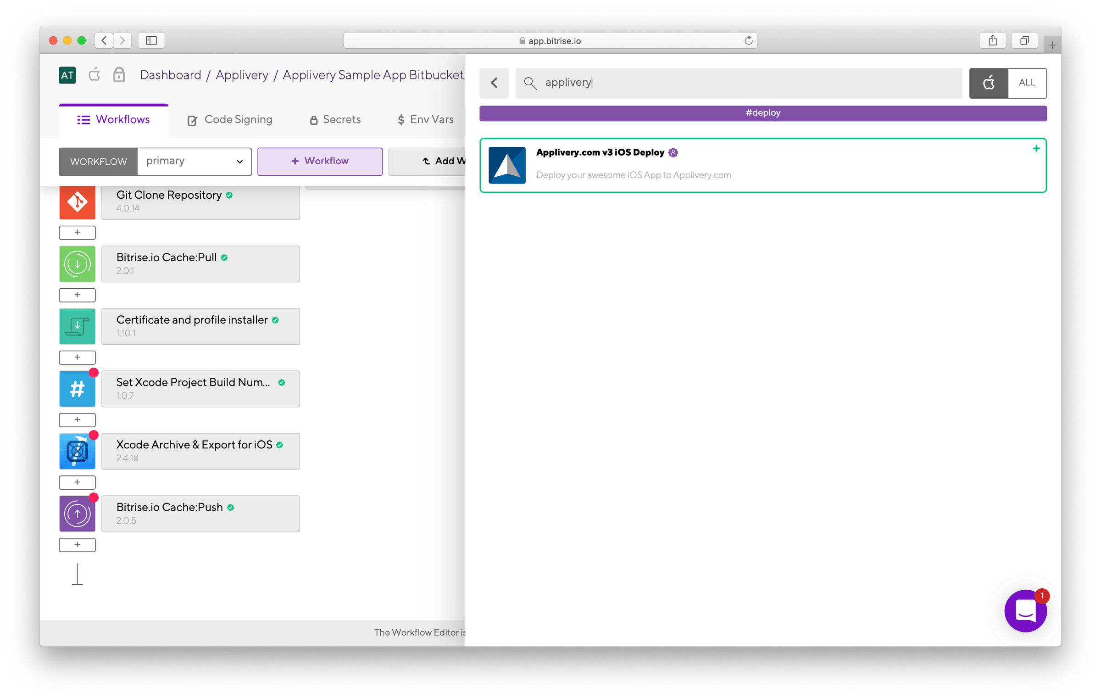Click the Applivery step logo thumbnail
Image resolution: width=1101 pixels, height=699 pixels.
click(507, 165)
